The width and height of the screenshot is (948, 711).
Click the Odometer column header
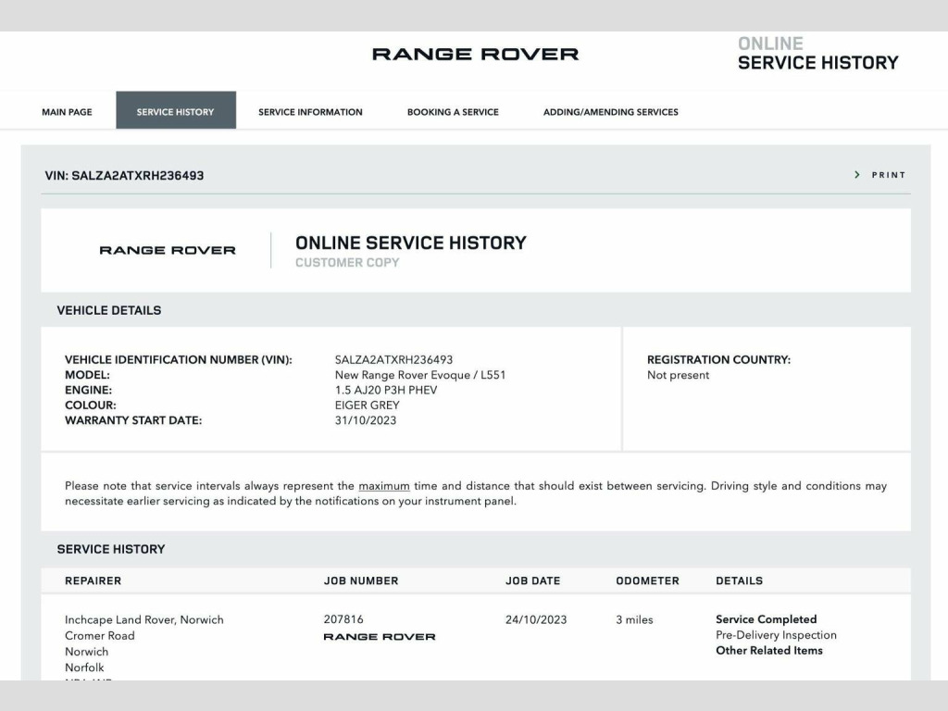[x=647, y=581]
